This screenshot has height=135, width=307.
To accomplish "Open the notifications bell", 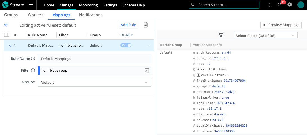I will point(269,5).
